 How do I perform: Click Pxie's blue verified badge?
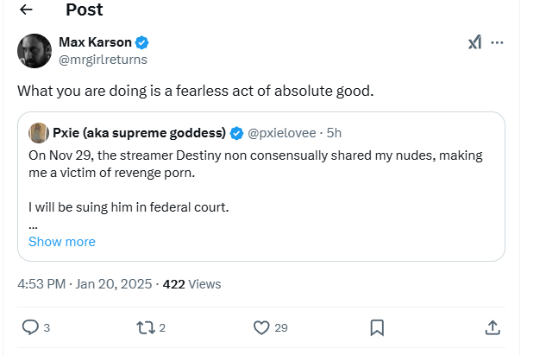point(236,133)
